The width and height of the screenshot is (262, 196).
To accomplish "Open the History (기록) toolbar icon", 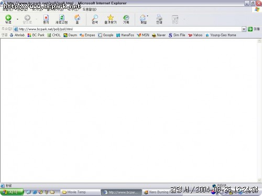I will [x=126, y=19].
